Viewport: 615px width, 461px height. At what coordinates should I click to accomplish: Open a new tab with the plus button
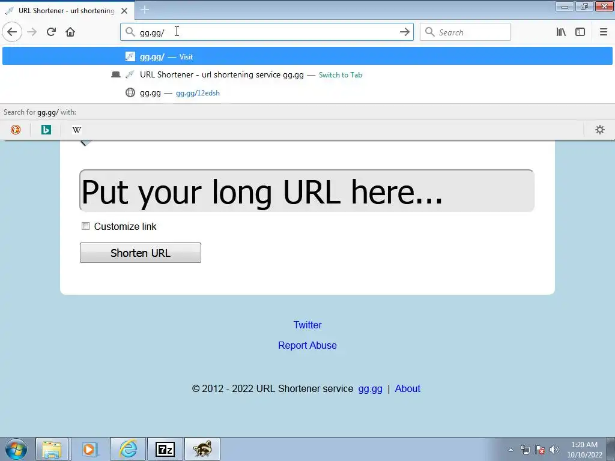(145, 10)
